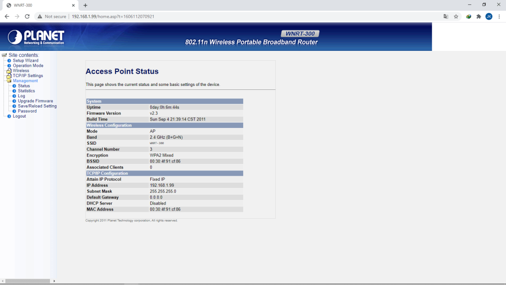
Task: Bookmark this page with the star
Action: 456,16
